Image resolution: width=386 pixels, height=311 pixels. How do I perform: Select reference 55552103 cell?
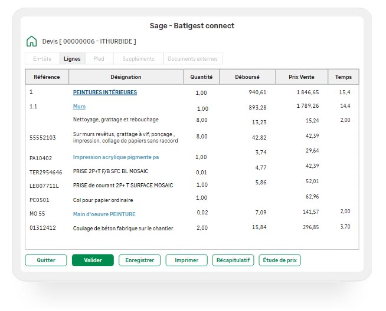point(42,138)
